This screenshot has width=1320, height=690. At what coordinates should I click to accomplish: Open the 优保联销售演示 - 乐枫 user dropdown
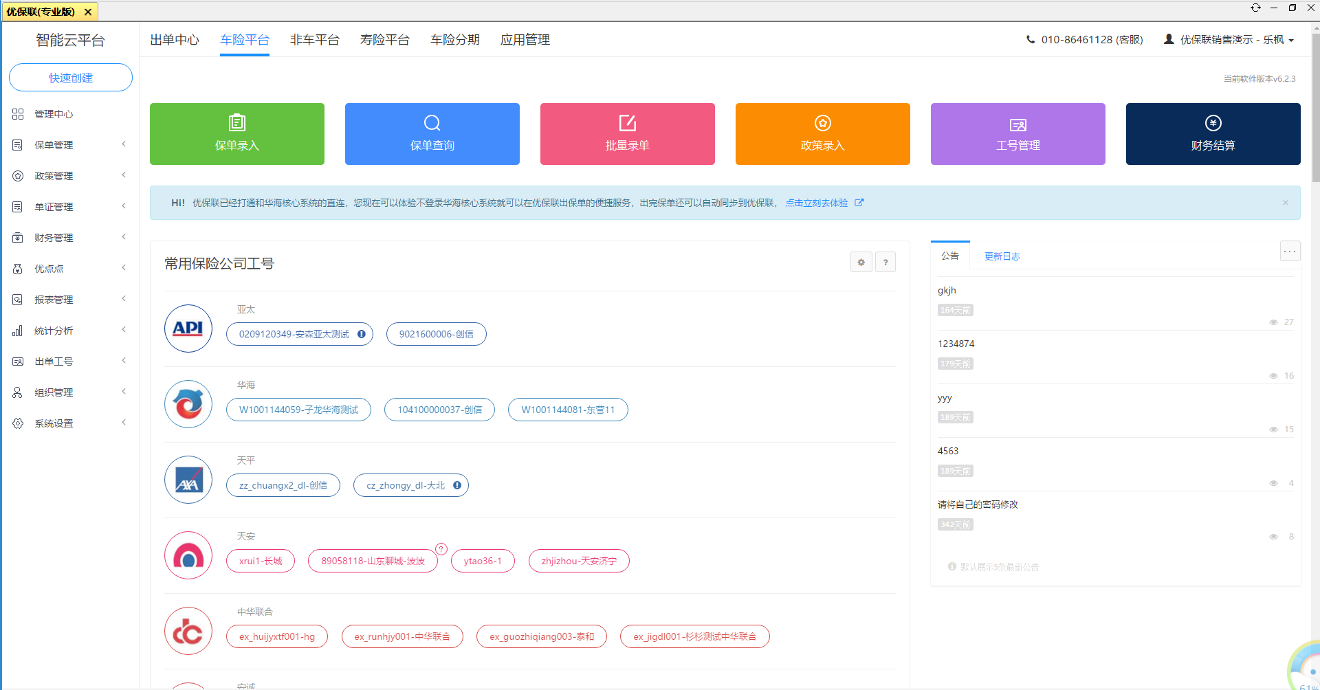point(1229,40)
